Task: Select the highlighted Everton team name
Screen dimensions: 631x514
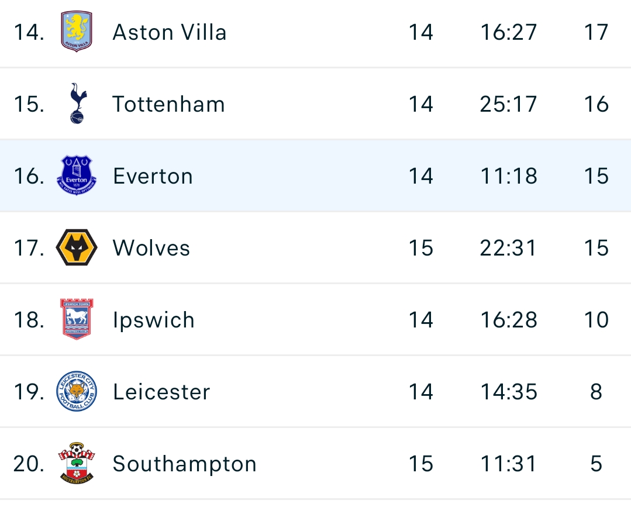Action: [x=153, y=176]
